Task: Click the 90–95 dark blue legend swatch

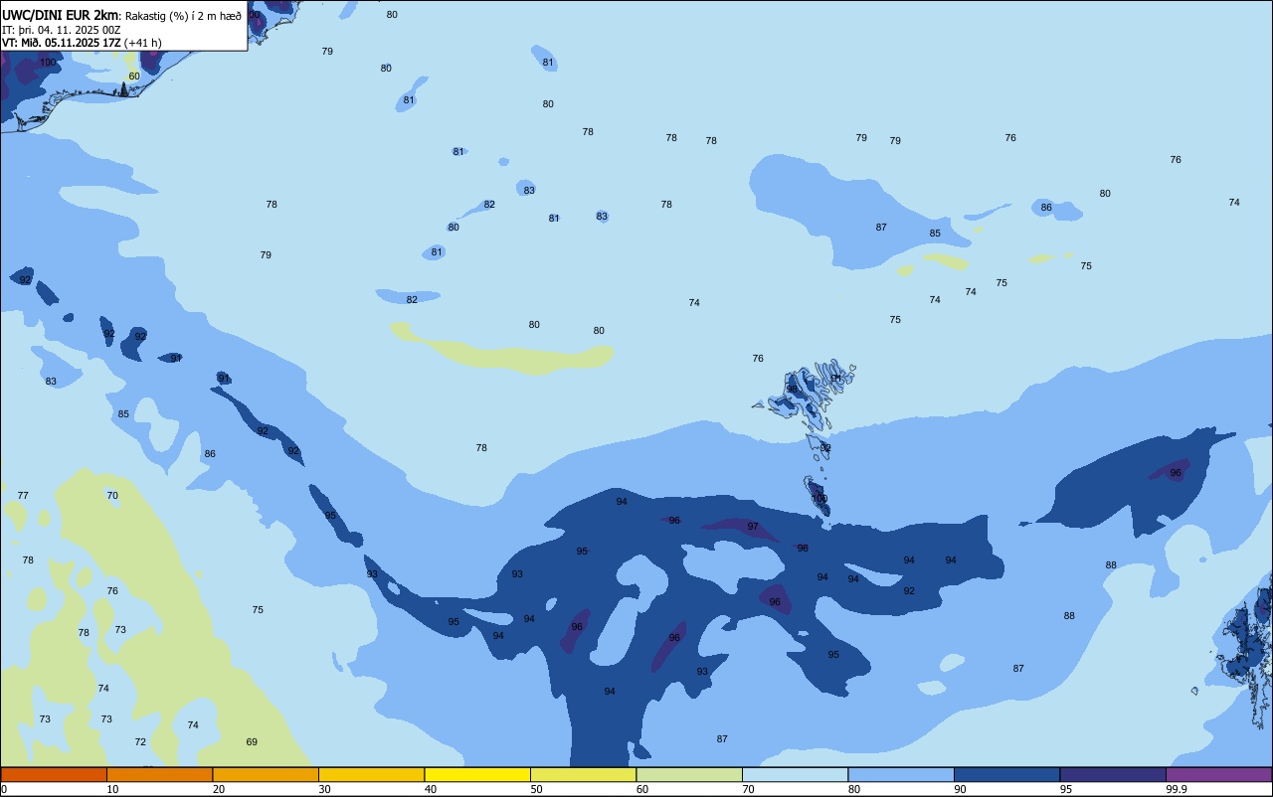Action: pyautogui.click(x=1006, y=774)
